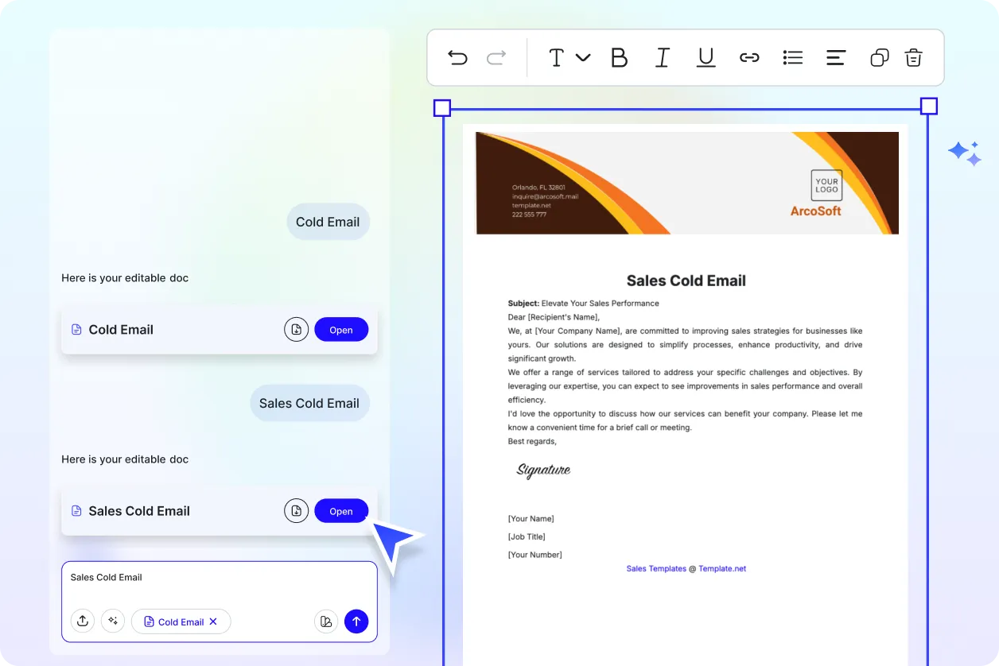The height and width of the screenshot is (666, 999).
Task: Remove the Cold Email attachment chip
Action: 213,621
